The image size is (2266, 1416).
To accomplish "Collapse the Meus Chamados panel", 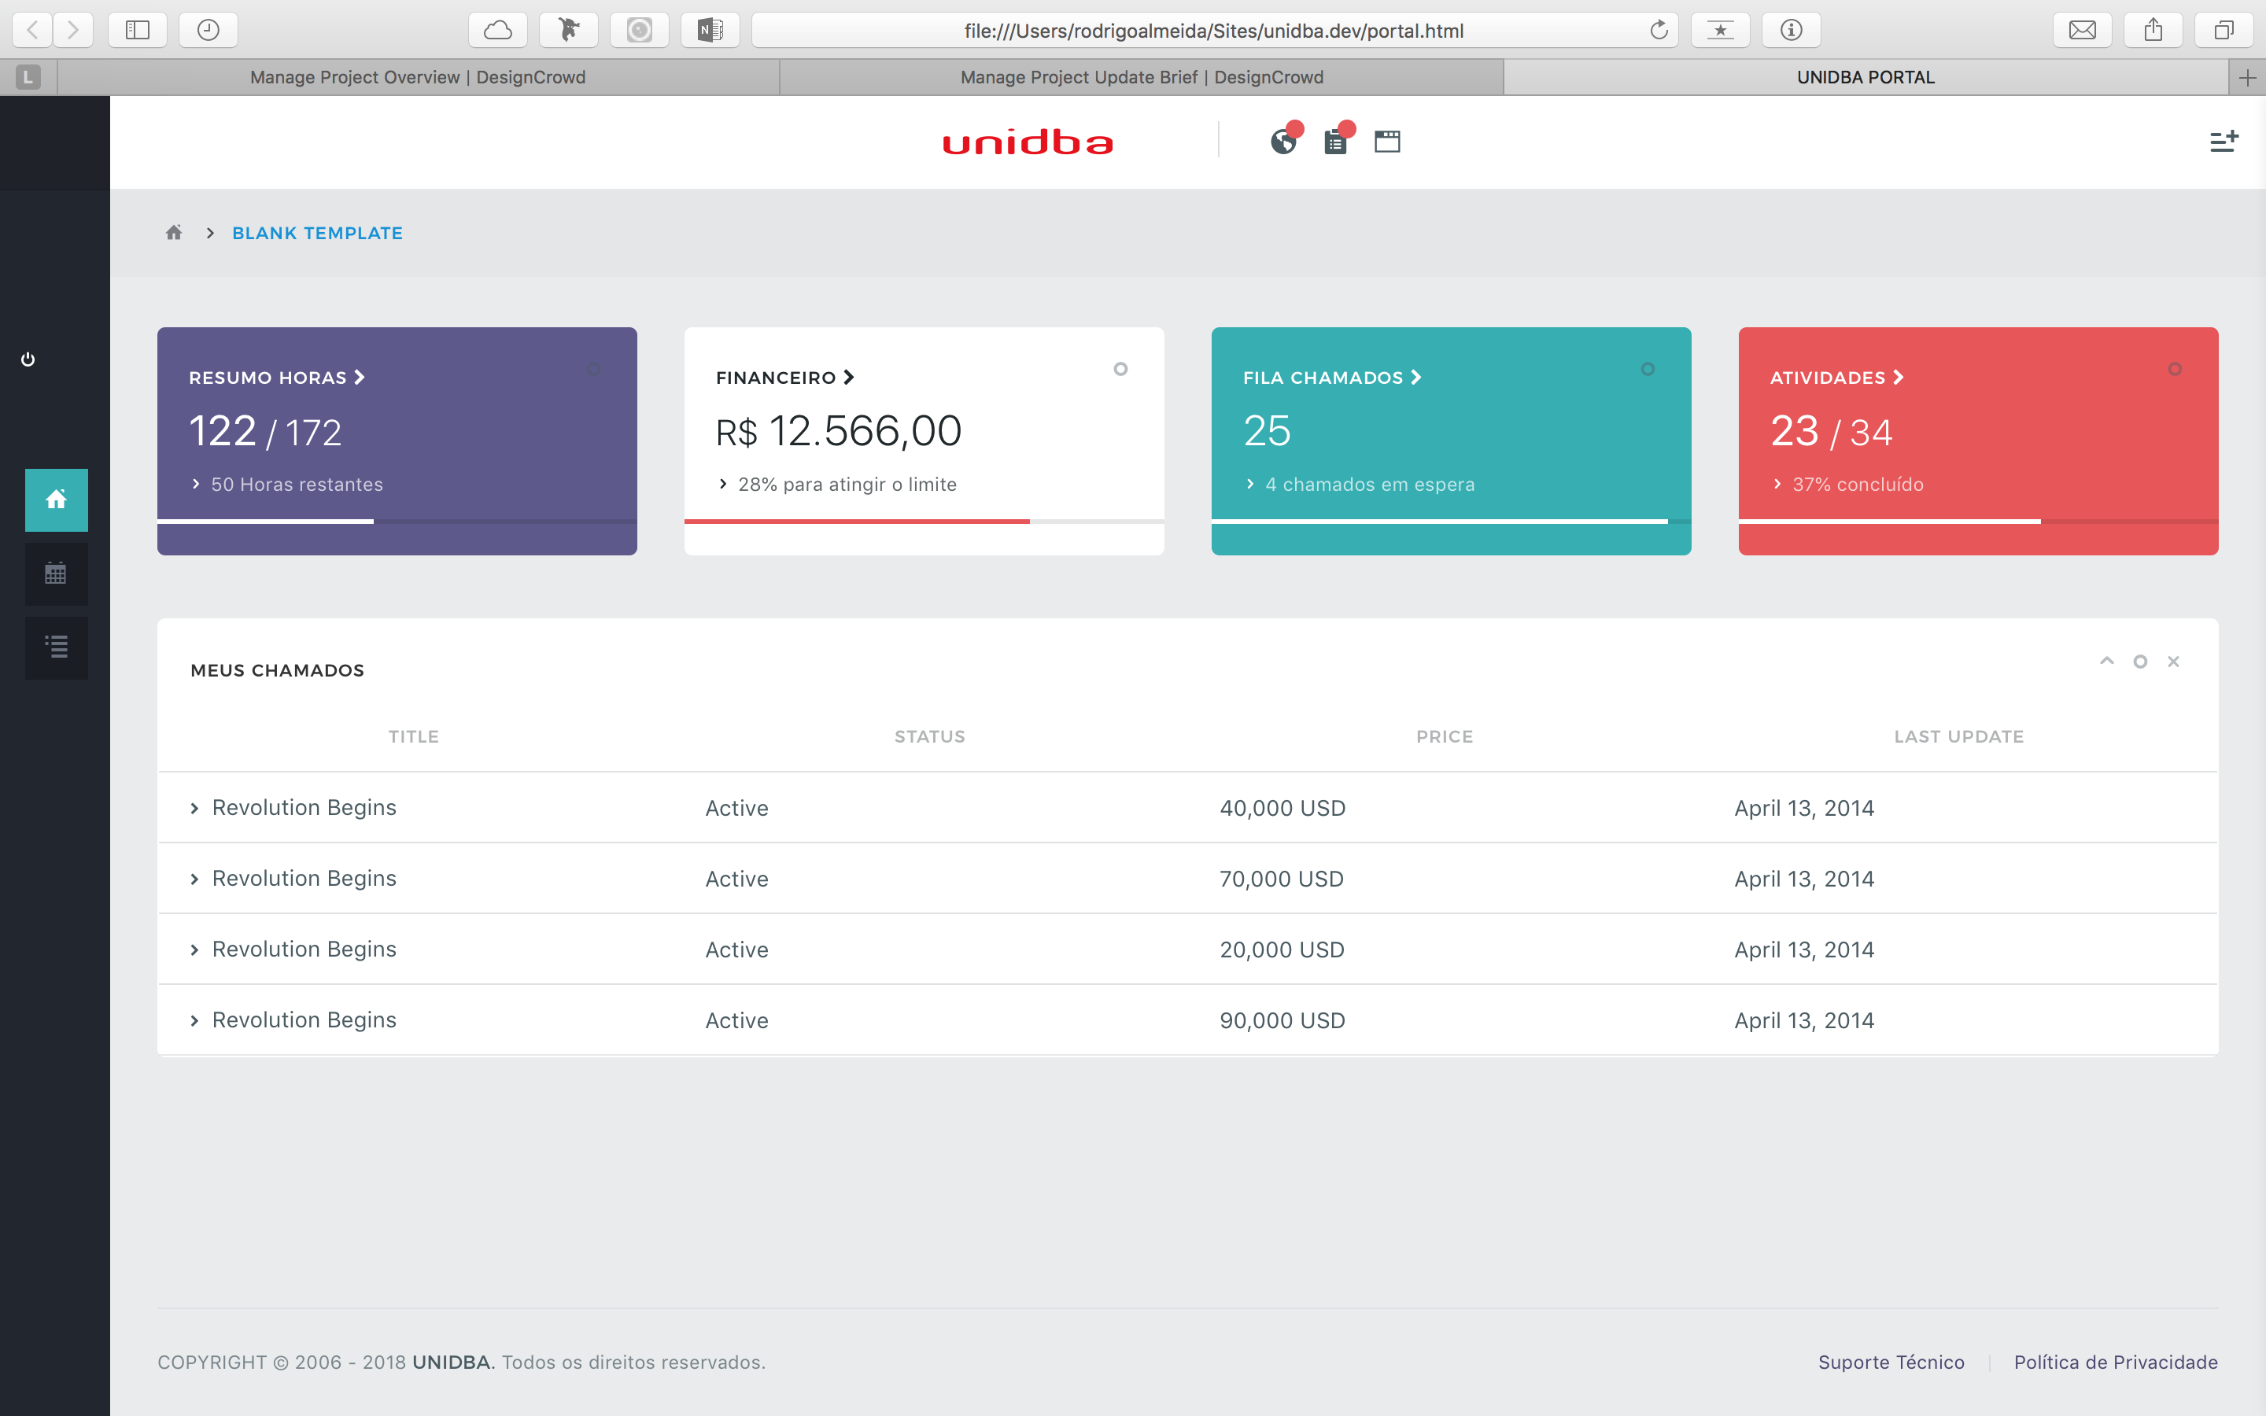I will (2107, 661).
